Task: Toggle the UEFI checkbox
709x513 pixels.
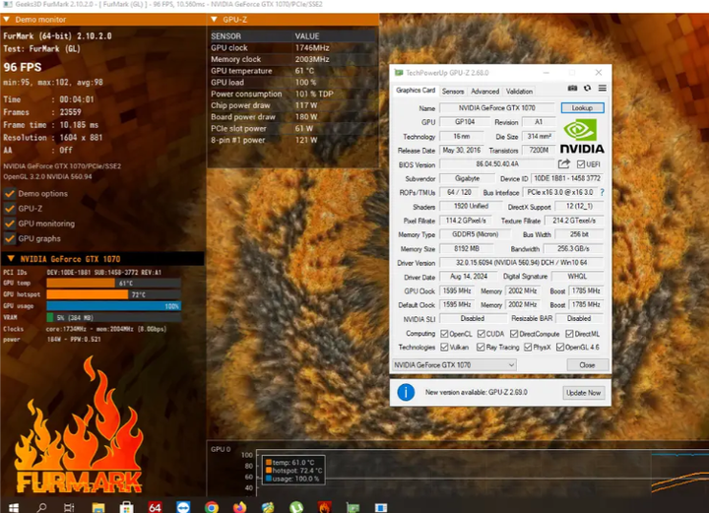Action: (581, 164)
